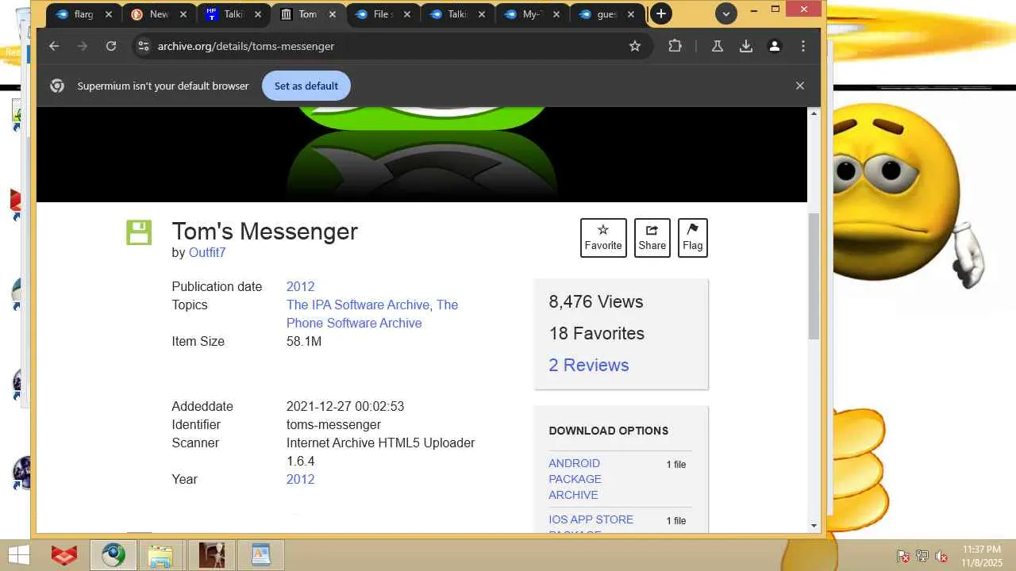Open File Explorer from the taskbar
This screenshot has width=1016, height=571.
click(160, 555)
